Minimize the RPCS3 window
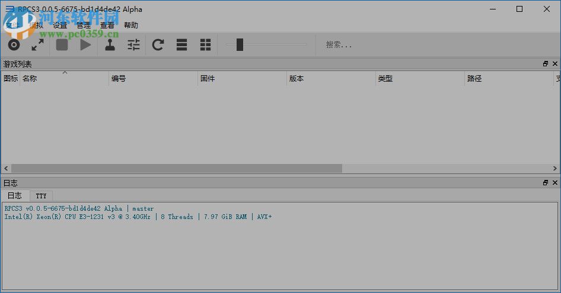Image resolution: width=561 pixels, height=293 pixels. coord(493,9)
